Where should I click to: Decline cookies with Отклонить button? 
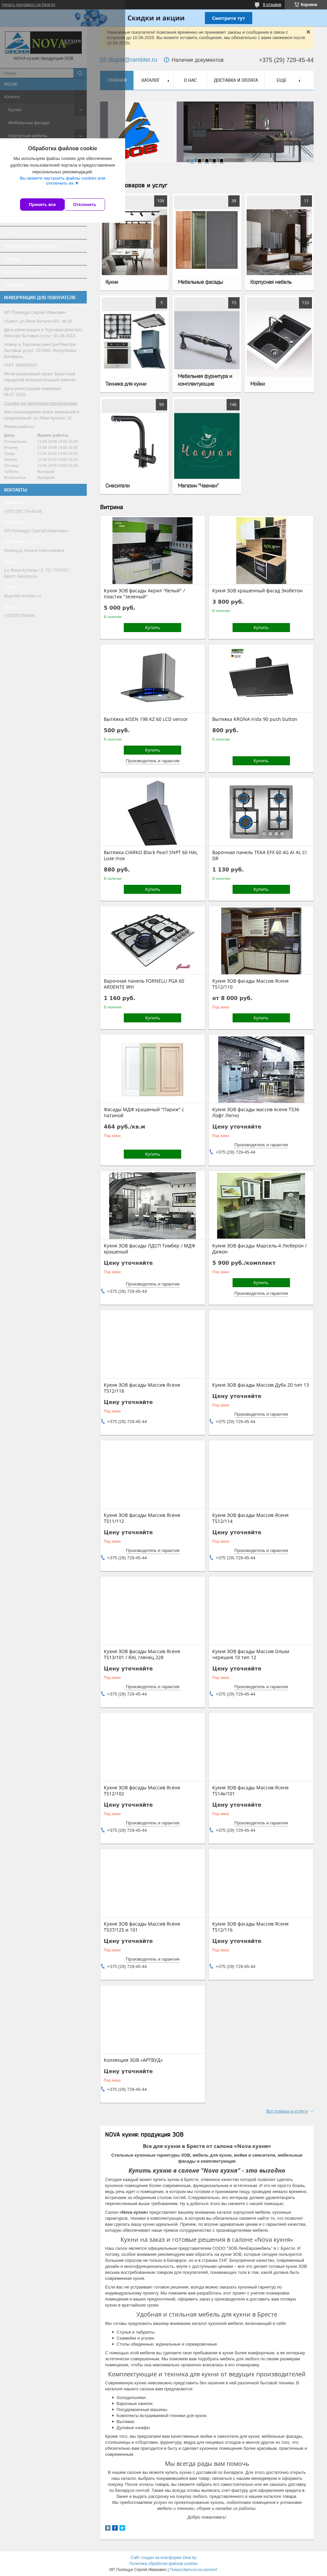(85, 204)
